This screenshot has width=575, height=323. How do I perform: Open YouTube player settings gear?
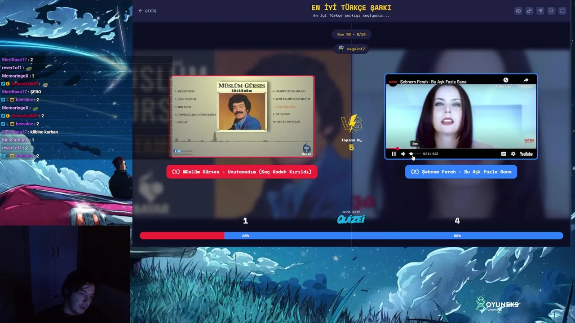pyautogui.click(x=513, y=154)
